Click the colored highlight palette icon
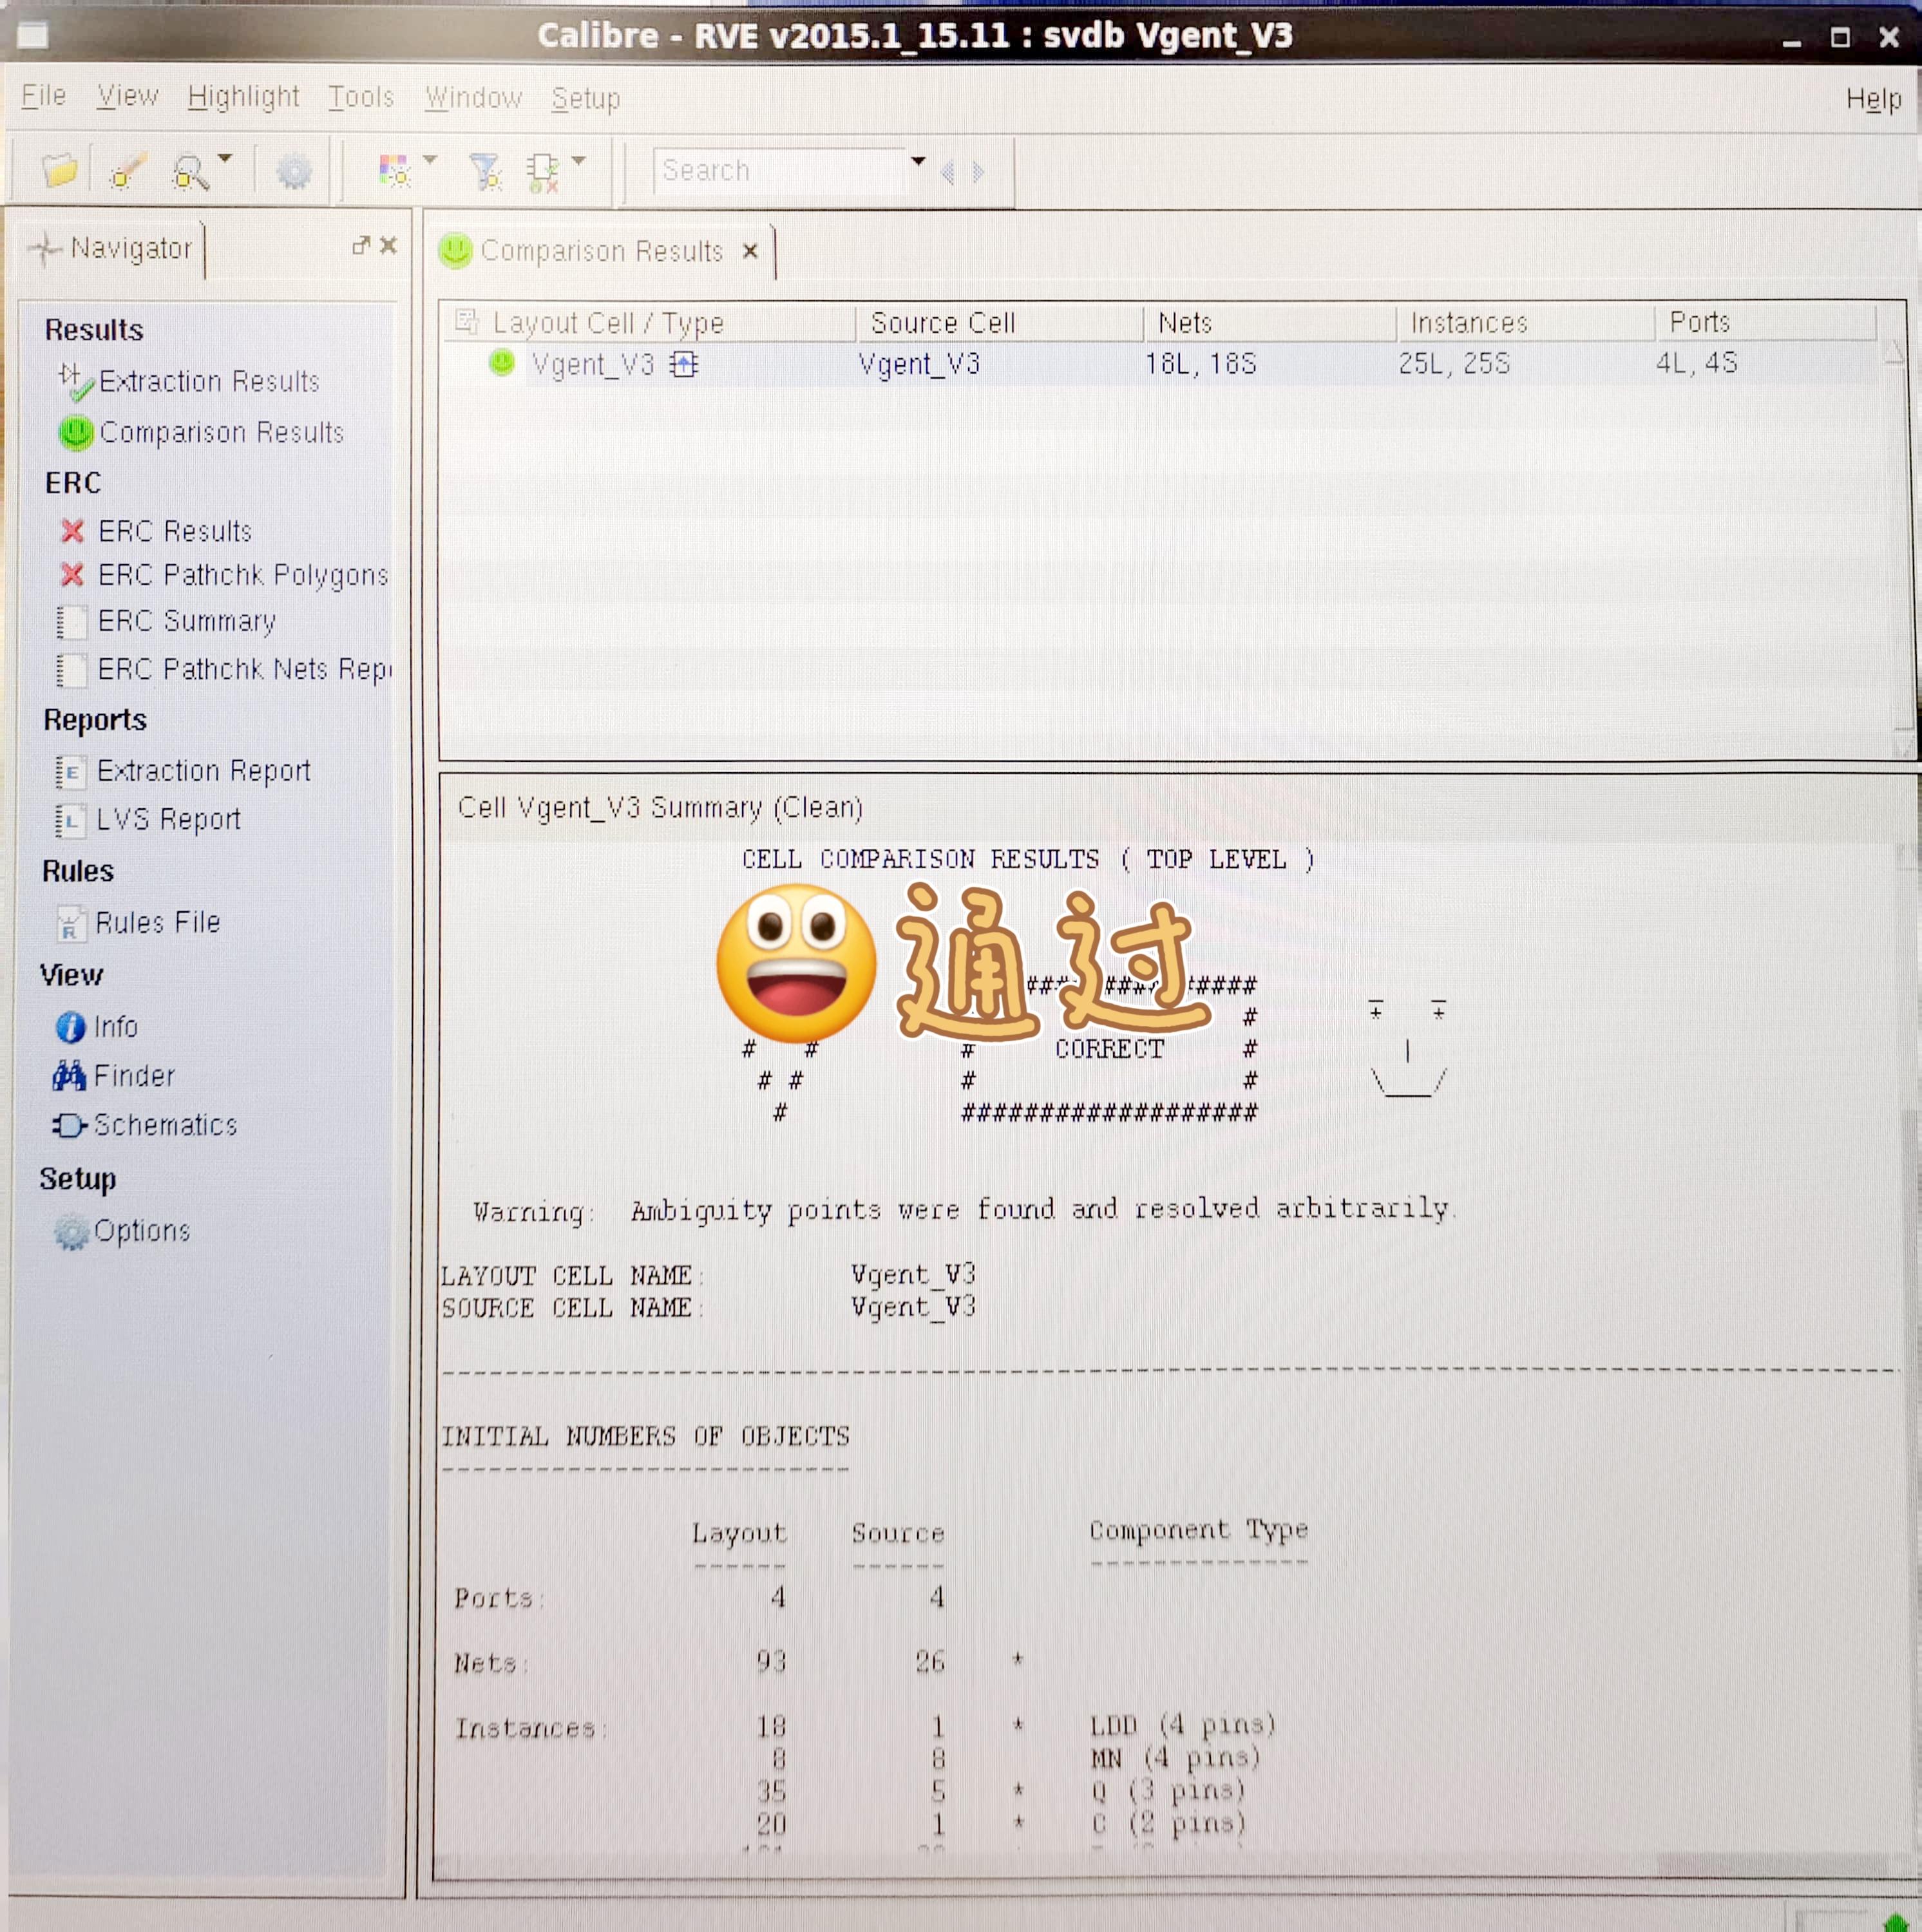 pos(394,171)
